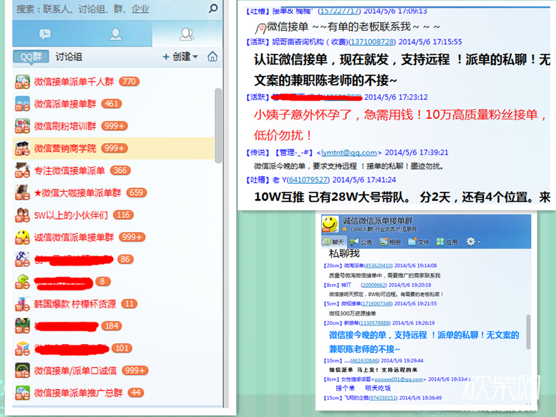Open group 韩国爆款 柠檬杯货源
Screen dimensions: 556x417
click(113, 304)
